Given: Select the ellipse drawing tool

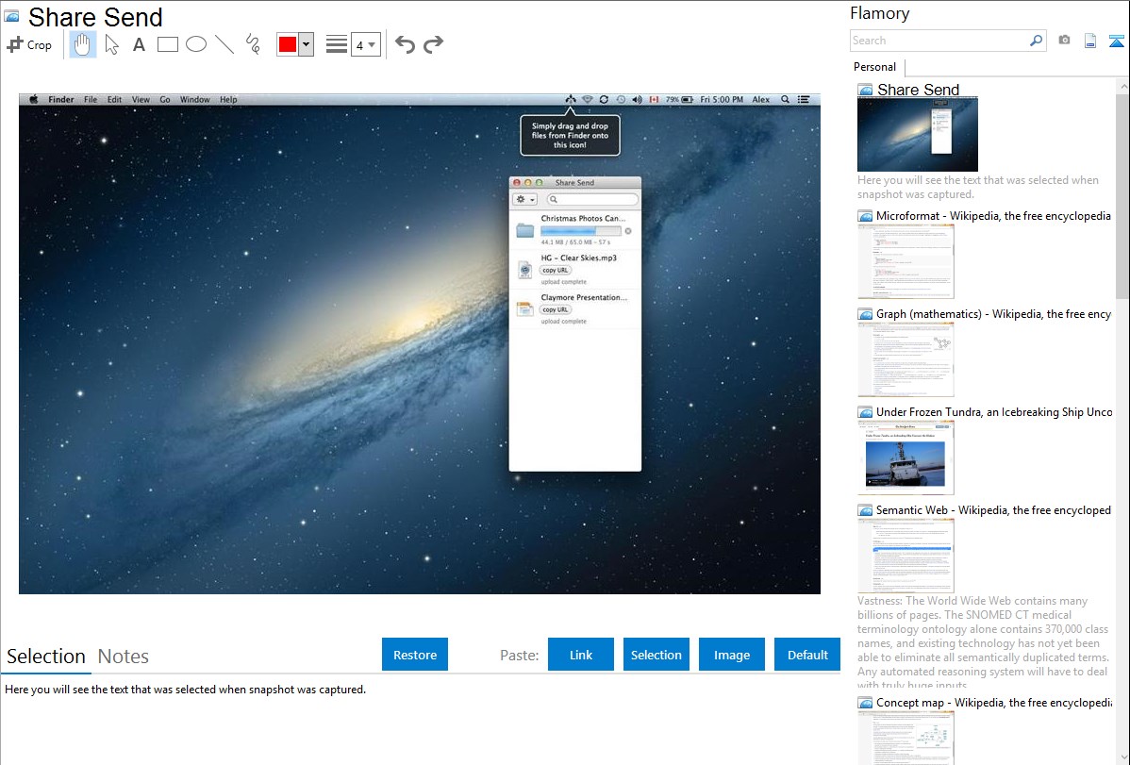Looking at the screenshot, I should (x=196, y=44).
